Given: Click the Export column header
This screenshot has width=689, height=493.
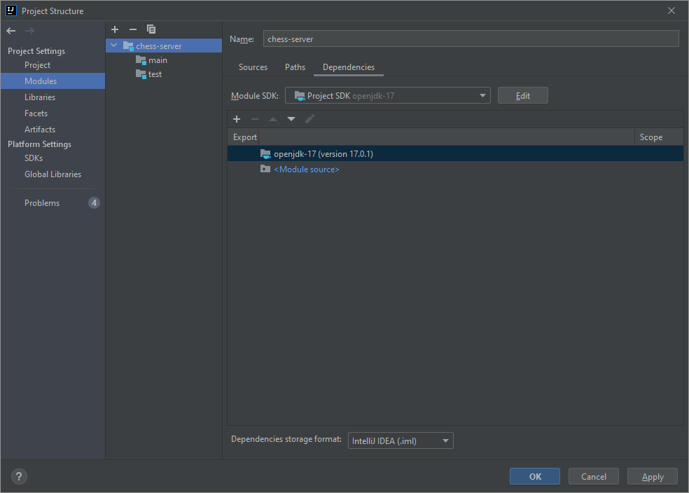Looking at the screenshot, I should (x=245, y=137).
